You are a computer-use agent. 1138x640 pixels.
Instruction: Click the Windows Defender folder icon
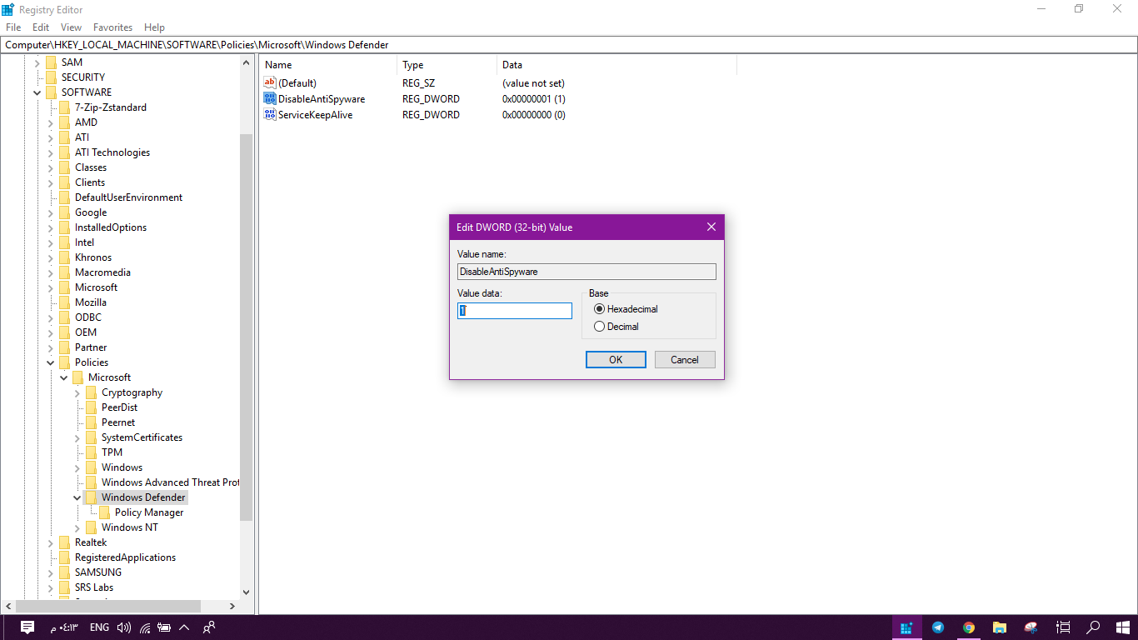(x=91, y=497)
